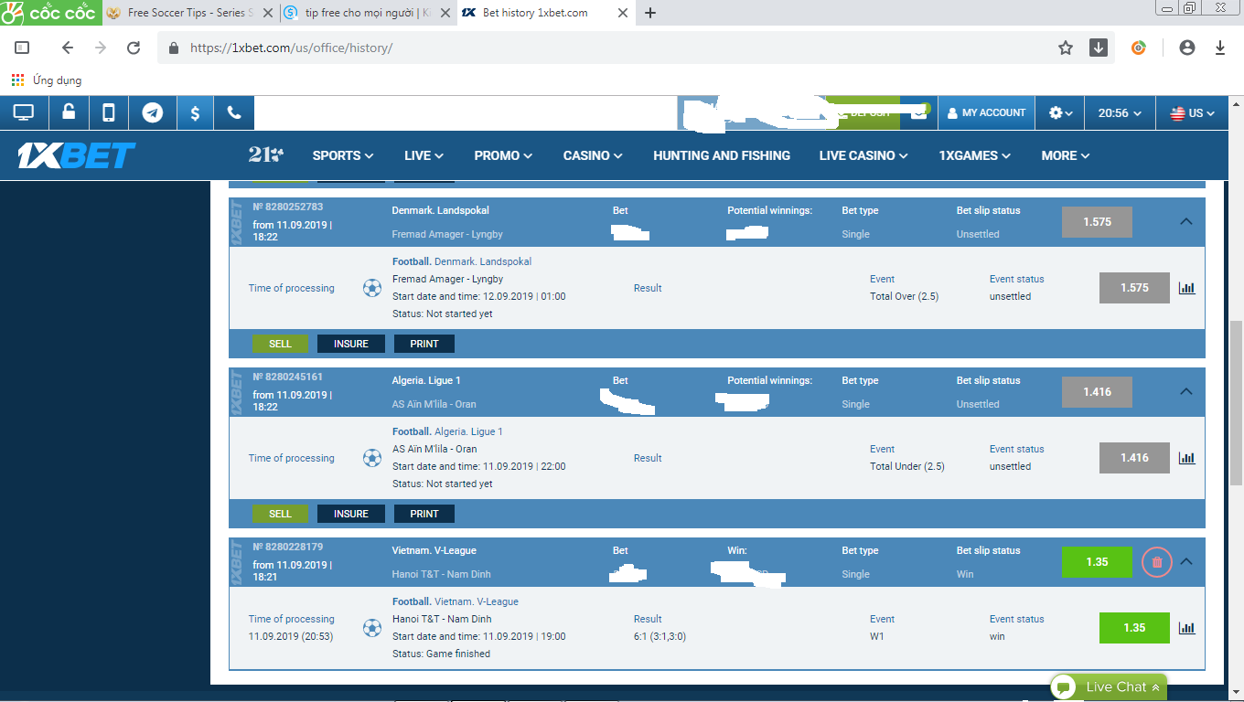Open the desktop version monitor icon
This screenshot has width=1244, height=702.
pos(24,112)
